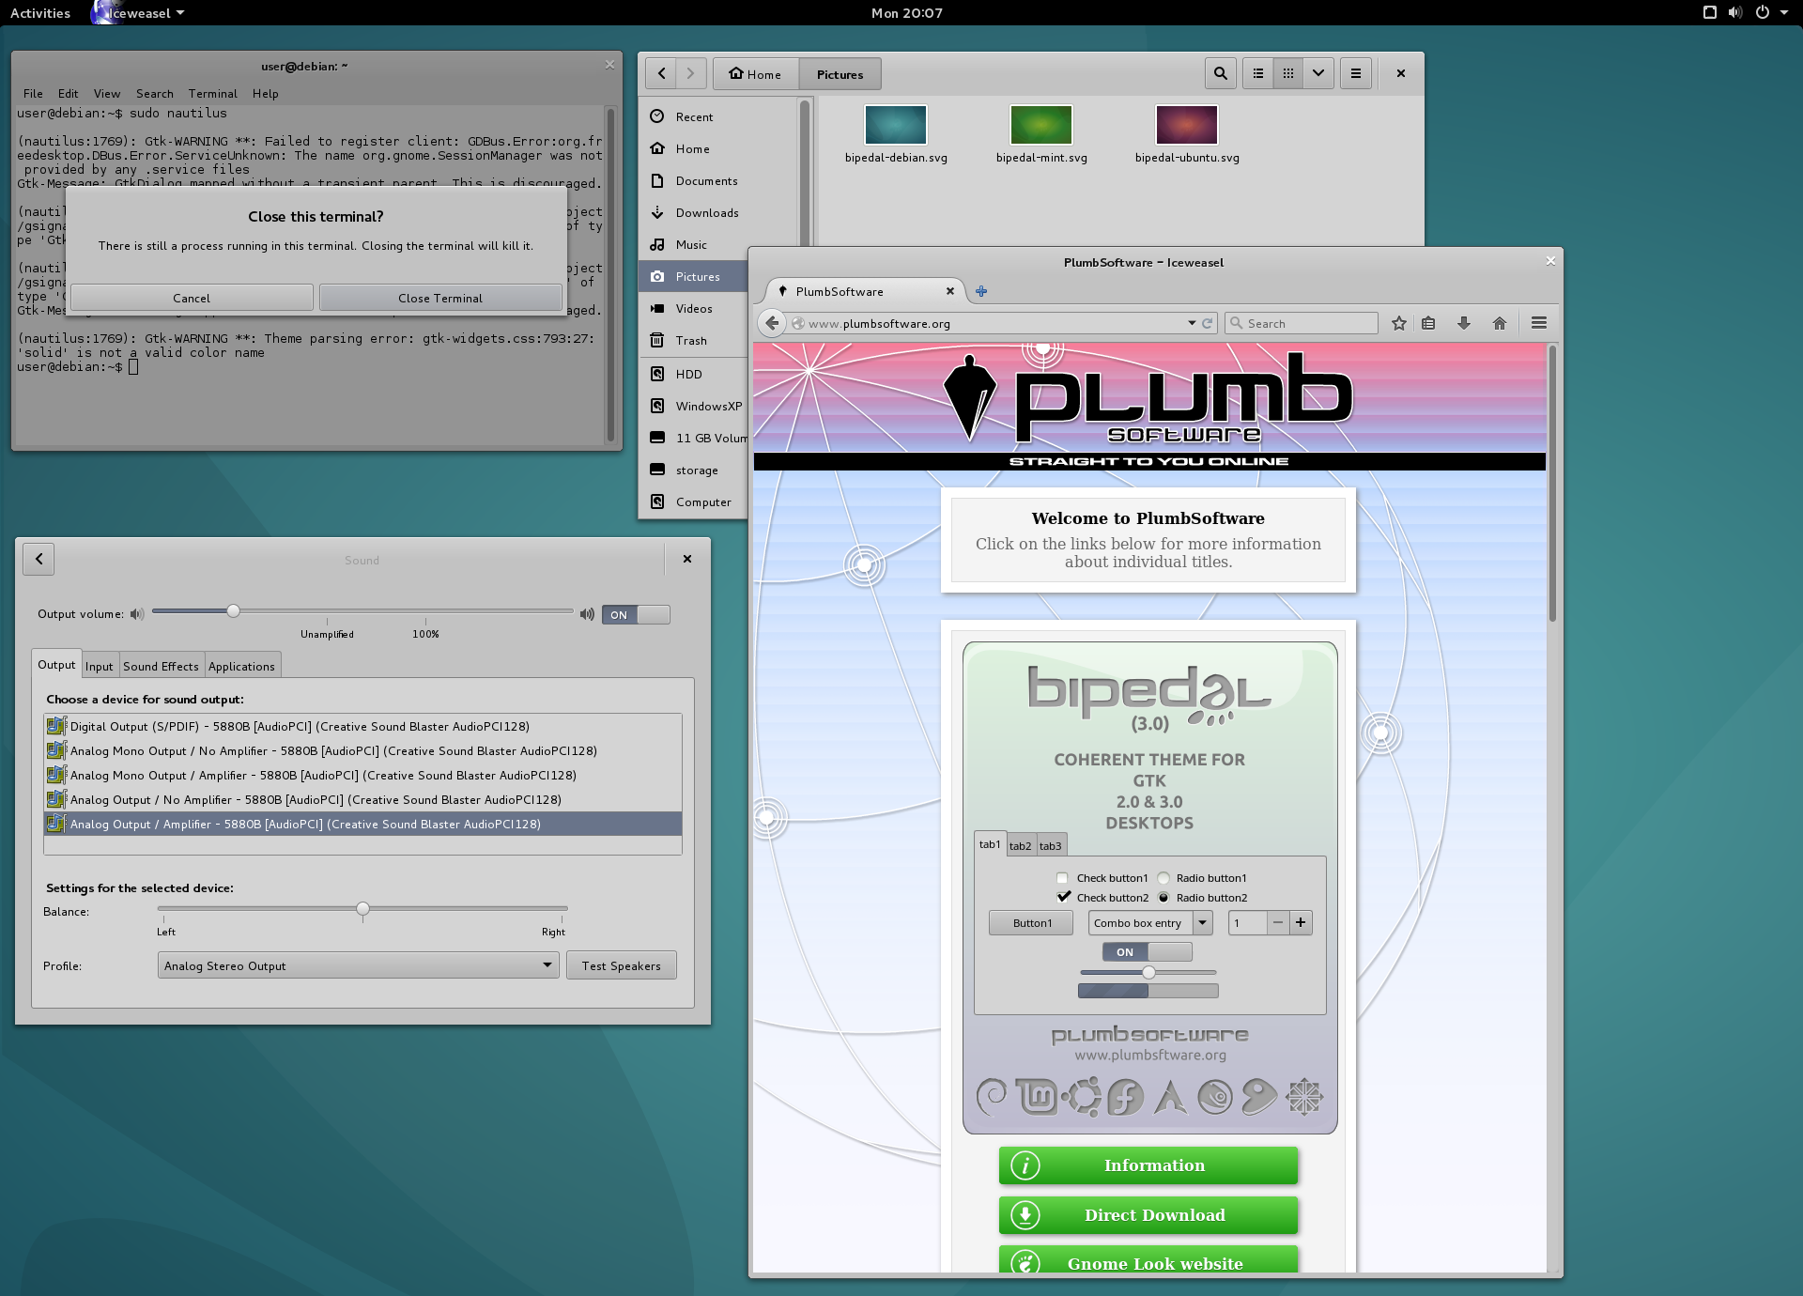
Task: Click the Balance slider handle
Action: [362, 908]
